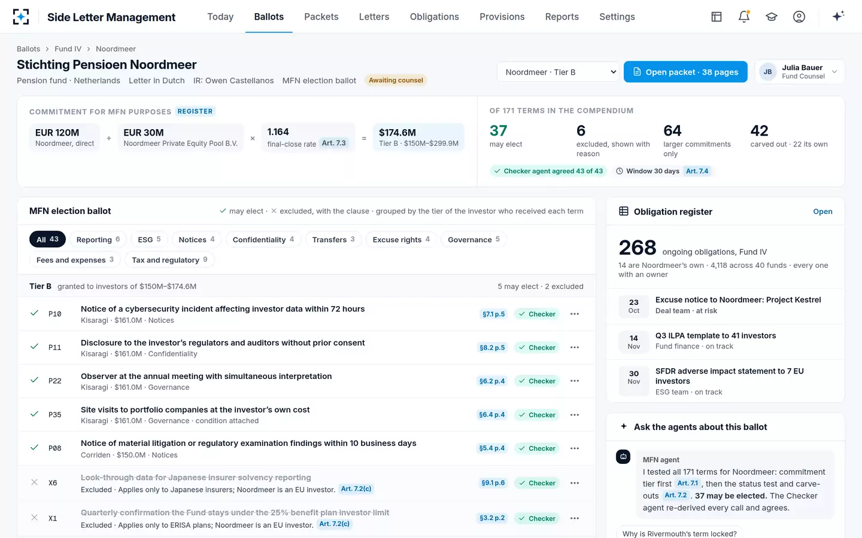Click the MFN agent avatar icon
The width and height of the screenshot is (862, 538).
[623, 457]
